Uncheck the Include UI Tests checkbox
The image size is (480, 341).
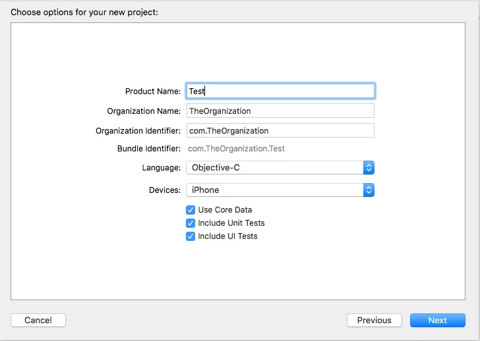click(x=191, y=236)
